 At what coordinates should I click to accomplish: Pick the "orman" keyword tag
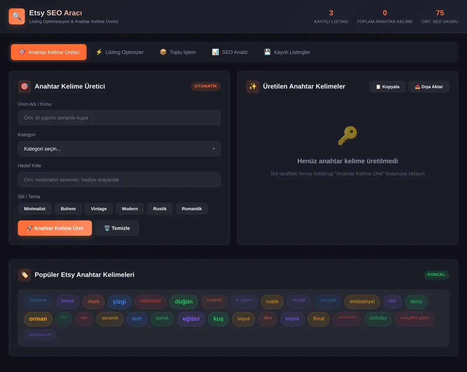click(38, 319)
